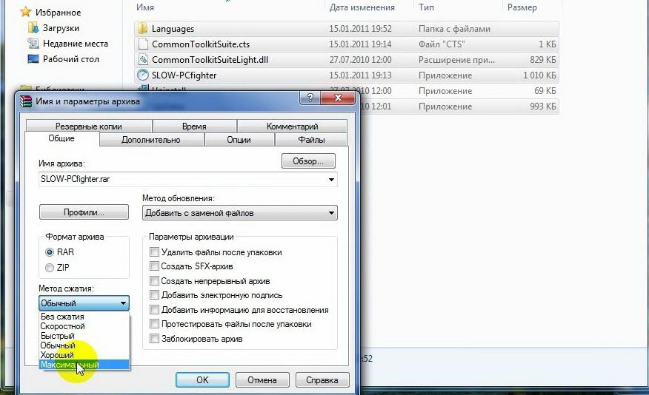
Task: Enable Удалить файлы после упаковки checkbox
Action: (154, 252)
